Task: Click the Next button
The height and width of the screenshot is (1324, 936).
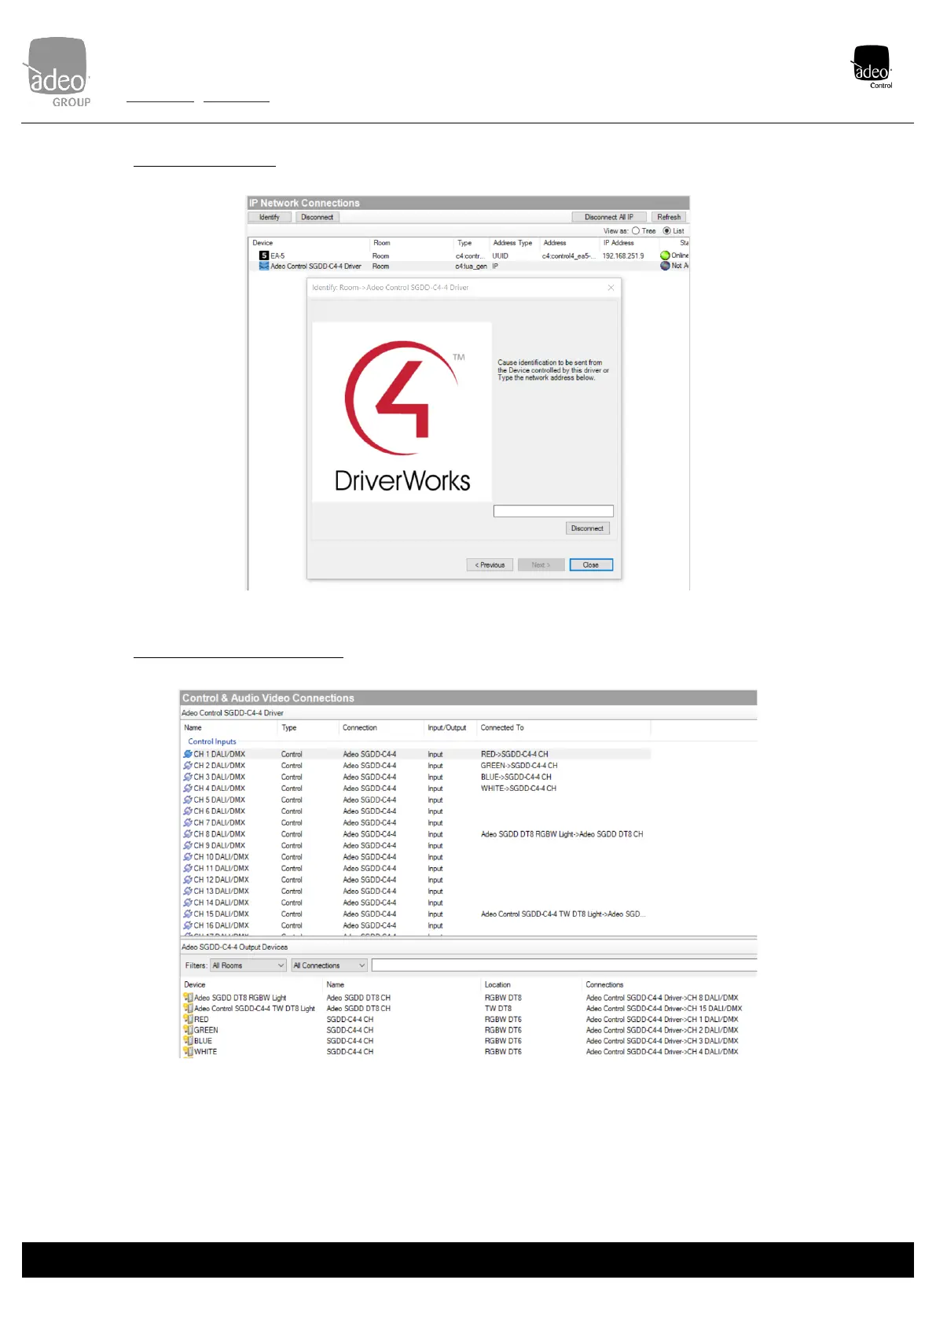Action: (541, 565)
